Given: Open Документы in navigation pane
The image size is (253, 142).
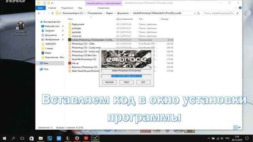Looking at the screenshot, I should [51, 35].
